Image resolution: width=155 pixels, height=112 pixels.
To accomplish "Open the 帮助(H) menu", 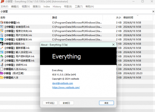I will pyautogui.click(x=90, y=7).
